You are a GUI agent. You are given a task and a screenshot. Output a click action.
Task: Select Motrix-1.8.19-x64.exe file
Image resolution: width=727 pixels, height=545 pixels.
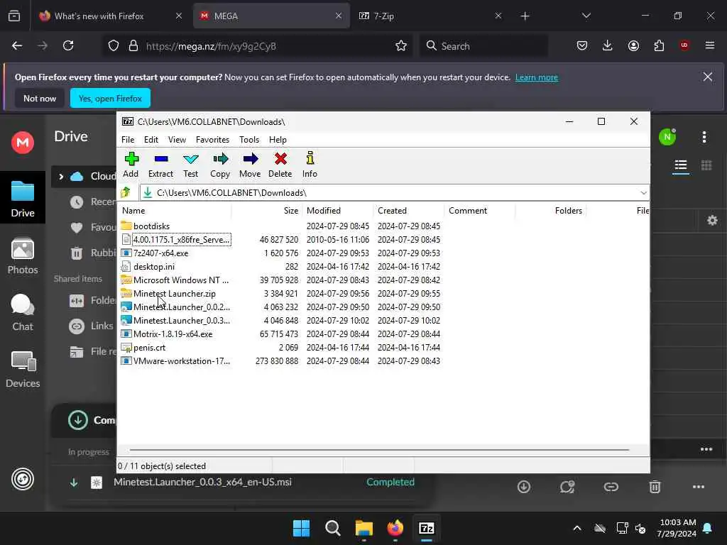(x=173, y=334)
